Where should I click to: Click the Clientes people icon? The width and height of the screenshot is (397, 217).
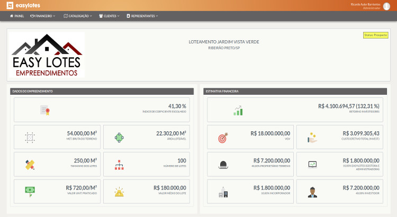(101, 16)
